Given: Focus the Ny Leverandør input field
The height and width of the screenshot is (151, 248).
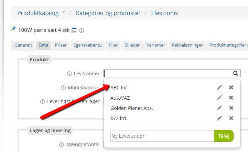Looking at the screenshot, I should pos(162,136).
